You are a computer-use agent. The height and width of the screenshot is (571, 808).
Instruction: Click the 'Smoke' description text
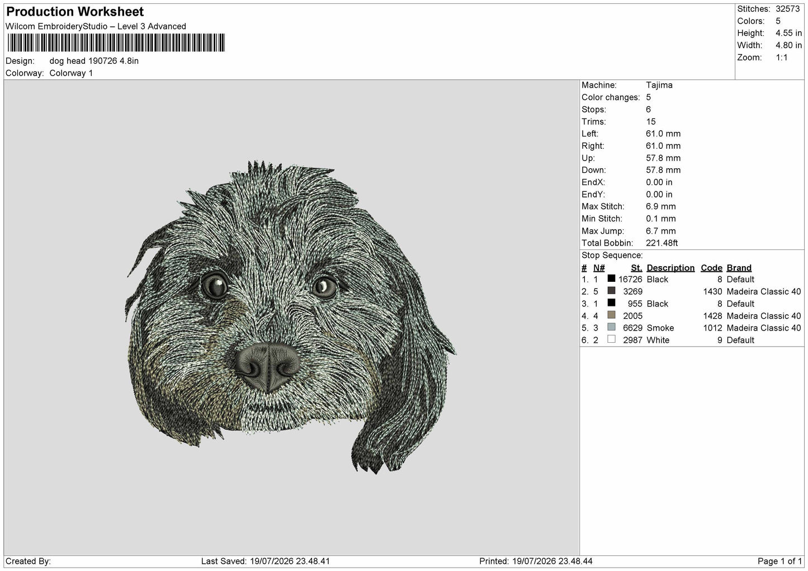660,328
